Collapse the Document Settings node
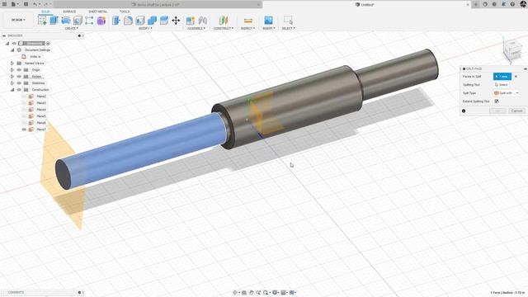The height and width of the screenshot is (297, 528). pos(12,49)
